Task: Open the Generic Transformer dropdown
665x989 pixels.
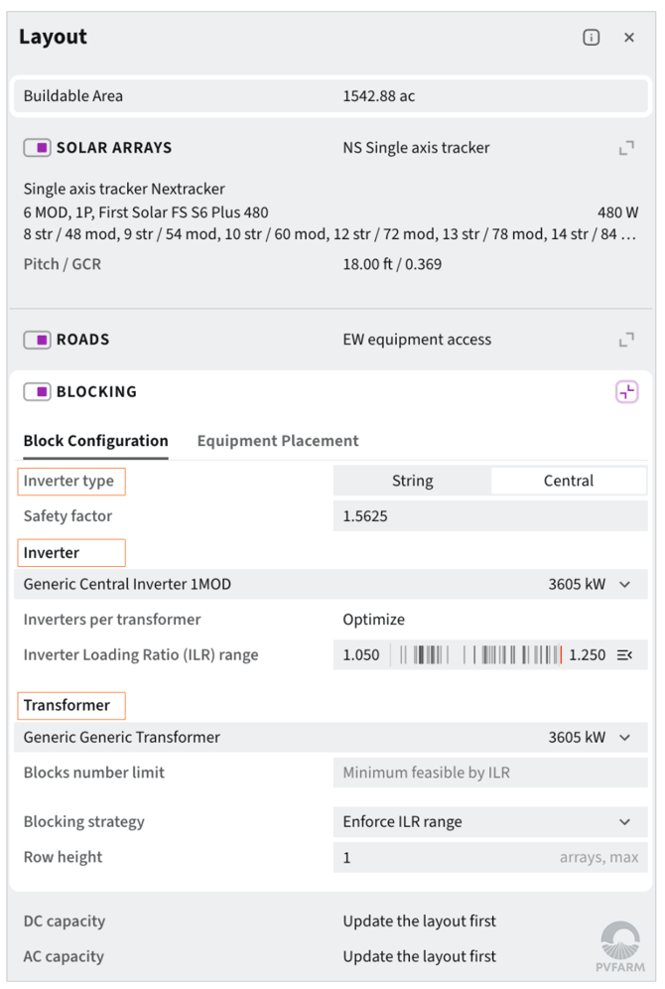Action: click(x=331, y=738)
